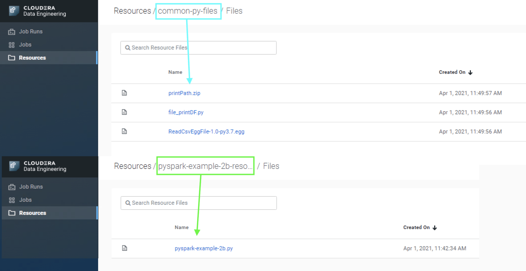Click the file icon beside file_printDF.py

124,112
